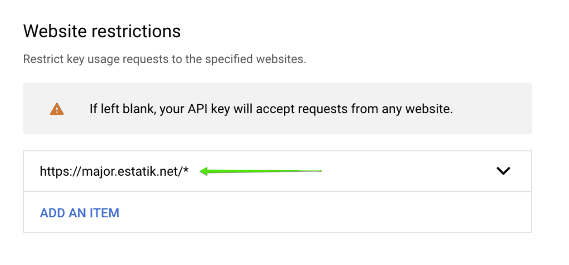Click the green arrow annotation
569x265 pixels.
pyautogui.click(x=261, y=171)
